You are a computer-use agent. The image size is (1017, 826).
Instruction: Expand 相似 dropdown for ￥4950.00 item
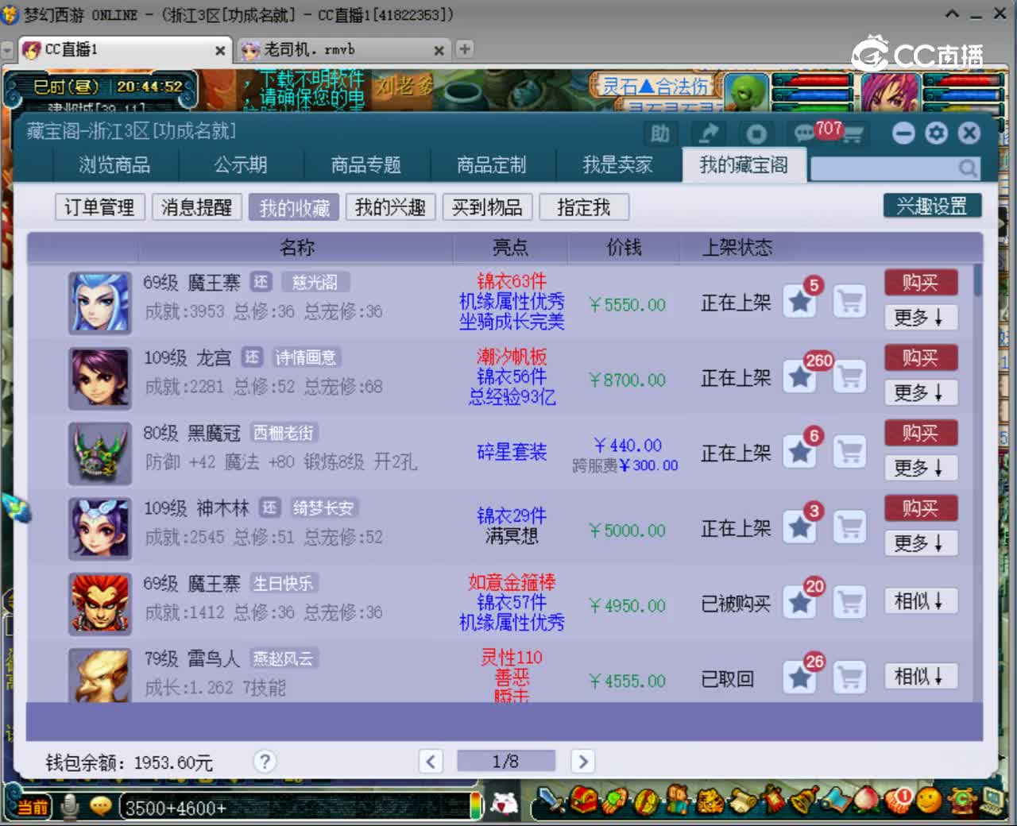coord(920,601)
